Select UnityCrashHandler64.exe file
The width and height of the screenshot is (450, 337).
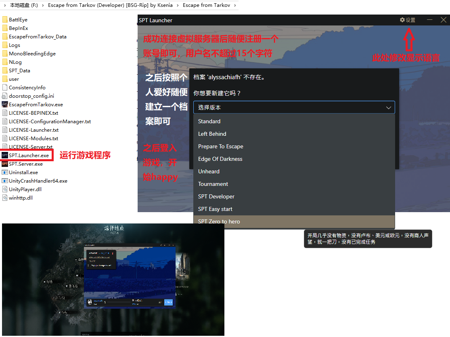click(x=35, y=181)
